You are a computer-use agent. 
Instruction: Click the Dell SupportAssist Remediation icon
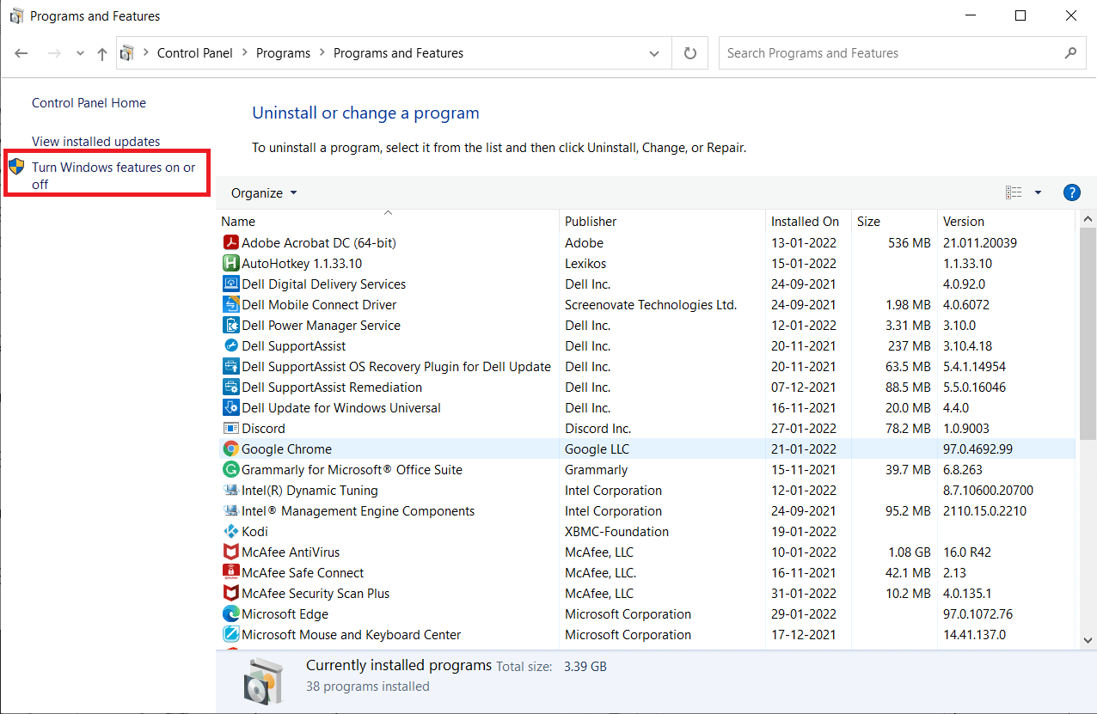pyautogui.click(x=230, y=388)
